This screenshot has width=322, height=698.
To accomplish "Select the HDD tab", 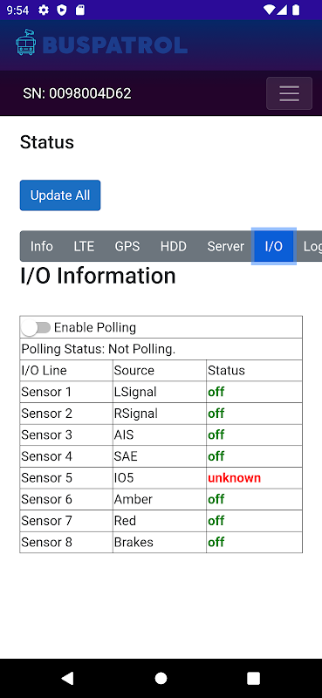I will (x=174, y=246).
